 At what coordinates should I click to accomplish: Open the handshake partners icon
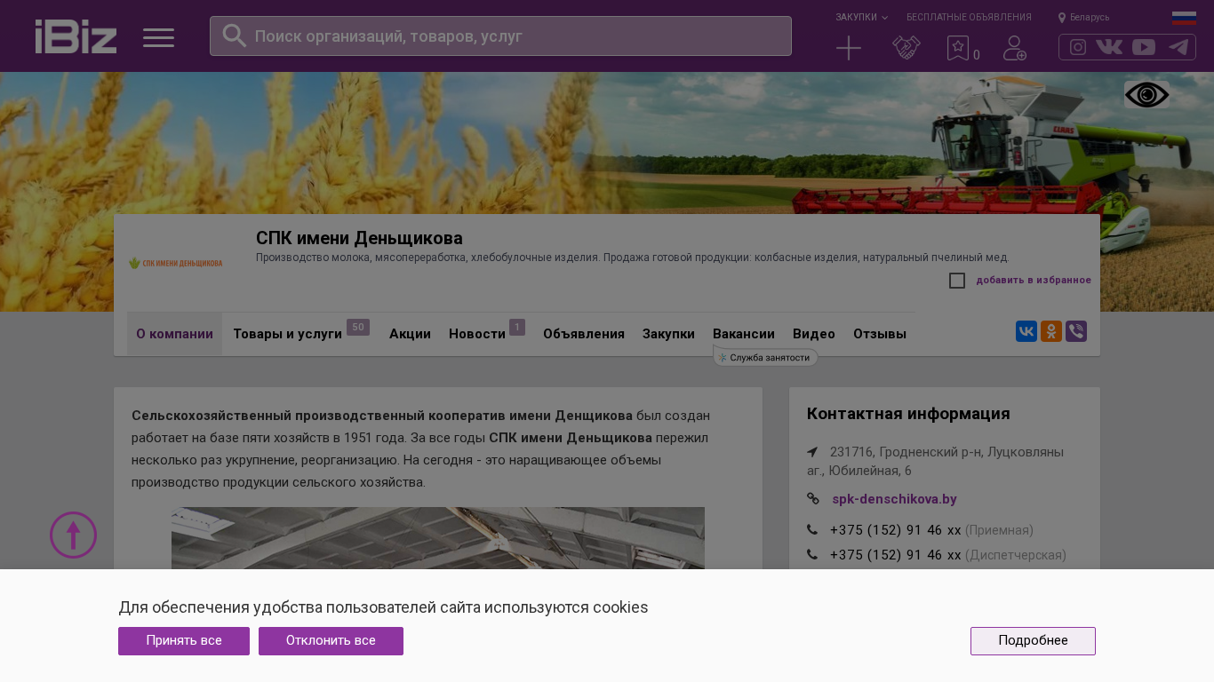coord(907,48)
